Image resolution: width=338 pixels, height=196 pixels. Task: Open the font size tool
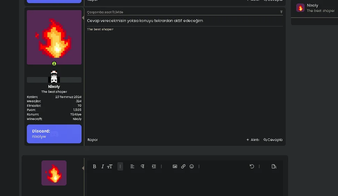click(110, 166)
